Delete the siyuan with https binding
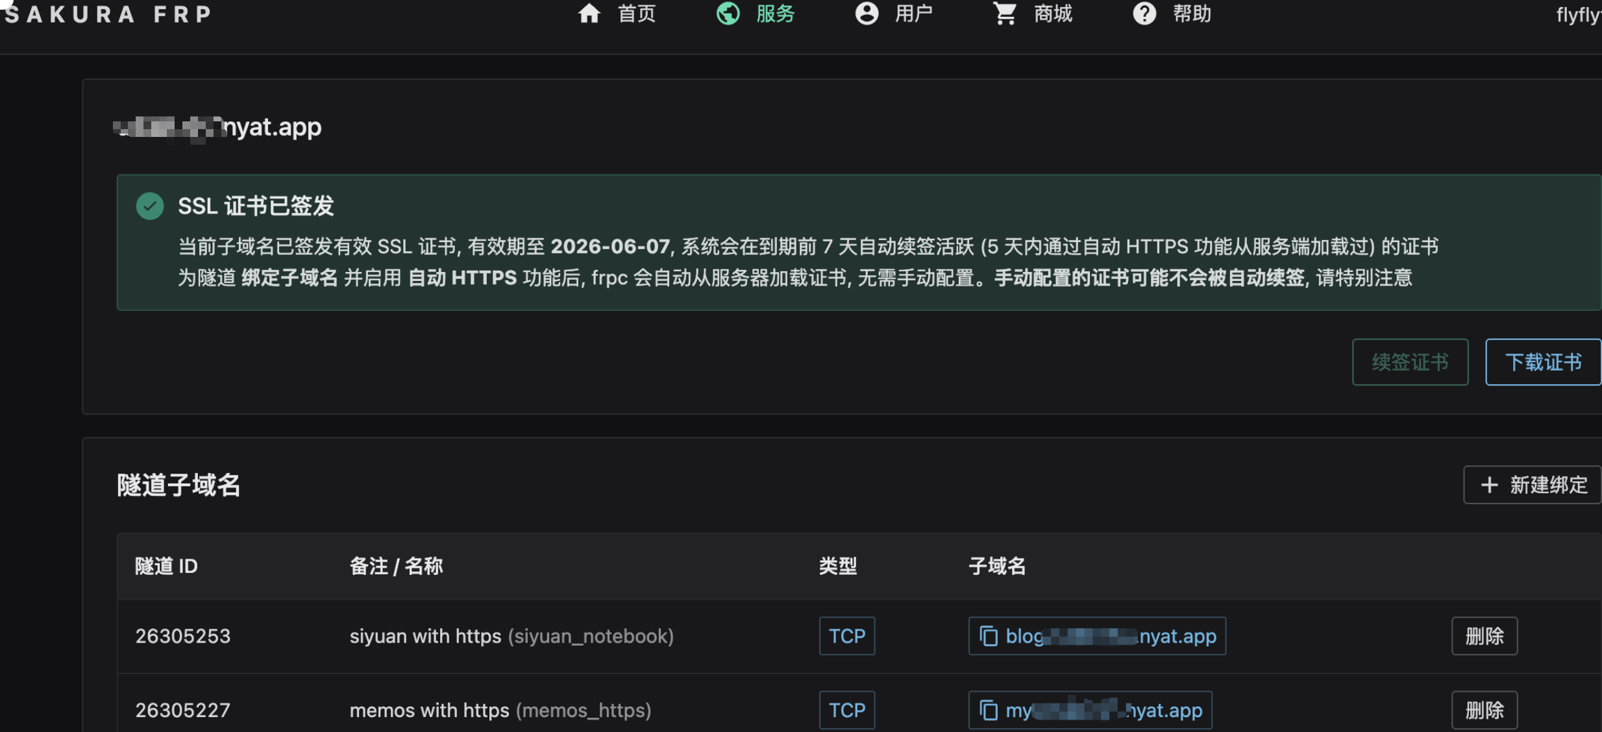Image resolution: width=1602 pixels, height=732 pixels. (x=1484, y=636)
